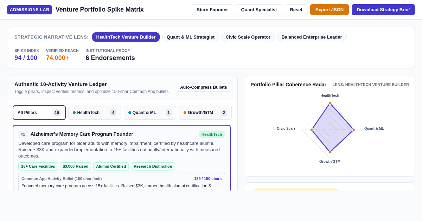Click the Portfolio Pillar Coherence Radar title
This screenshot has height=221, width=422.
pos(288,85)
